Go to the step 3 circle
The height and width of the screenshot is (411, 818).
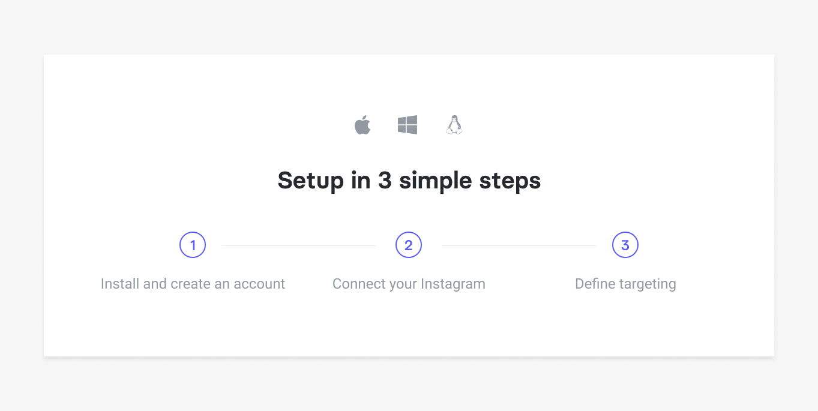[625, 245]
